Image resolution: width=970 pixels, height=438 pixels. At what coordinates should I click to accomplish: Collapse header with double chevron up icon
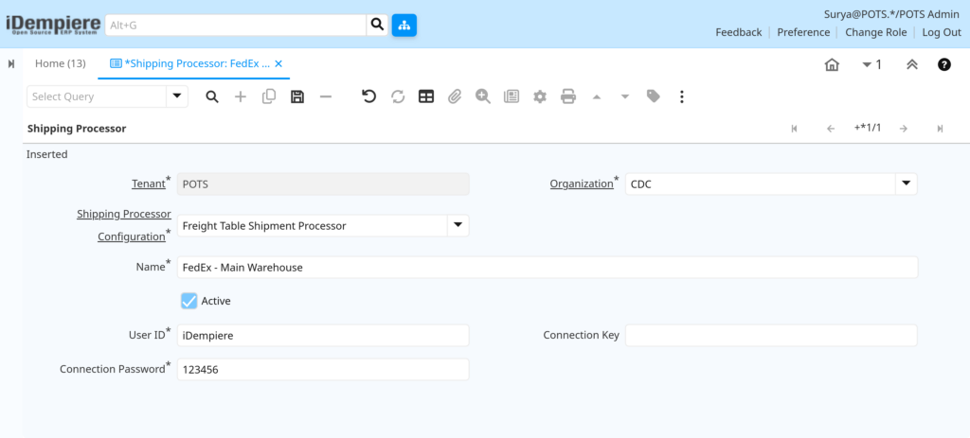[912, 64]
